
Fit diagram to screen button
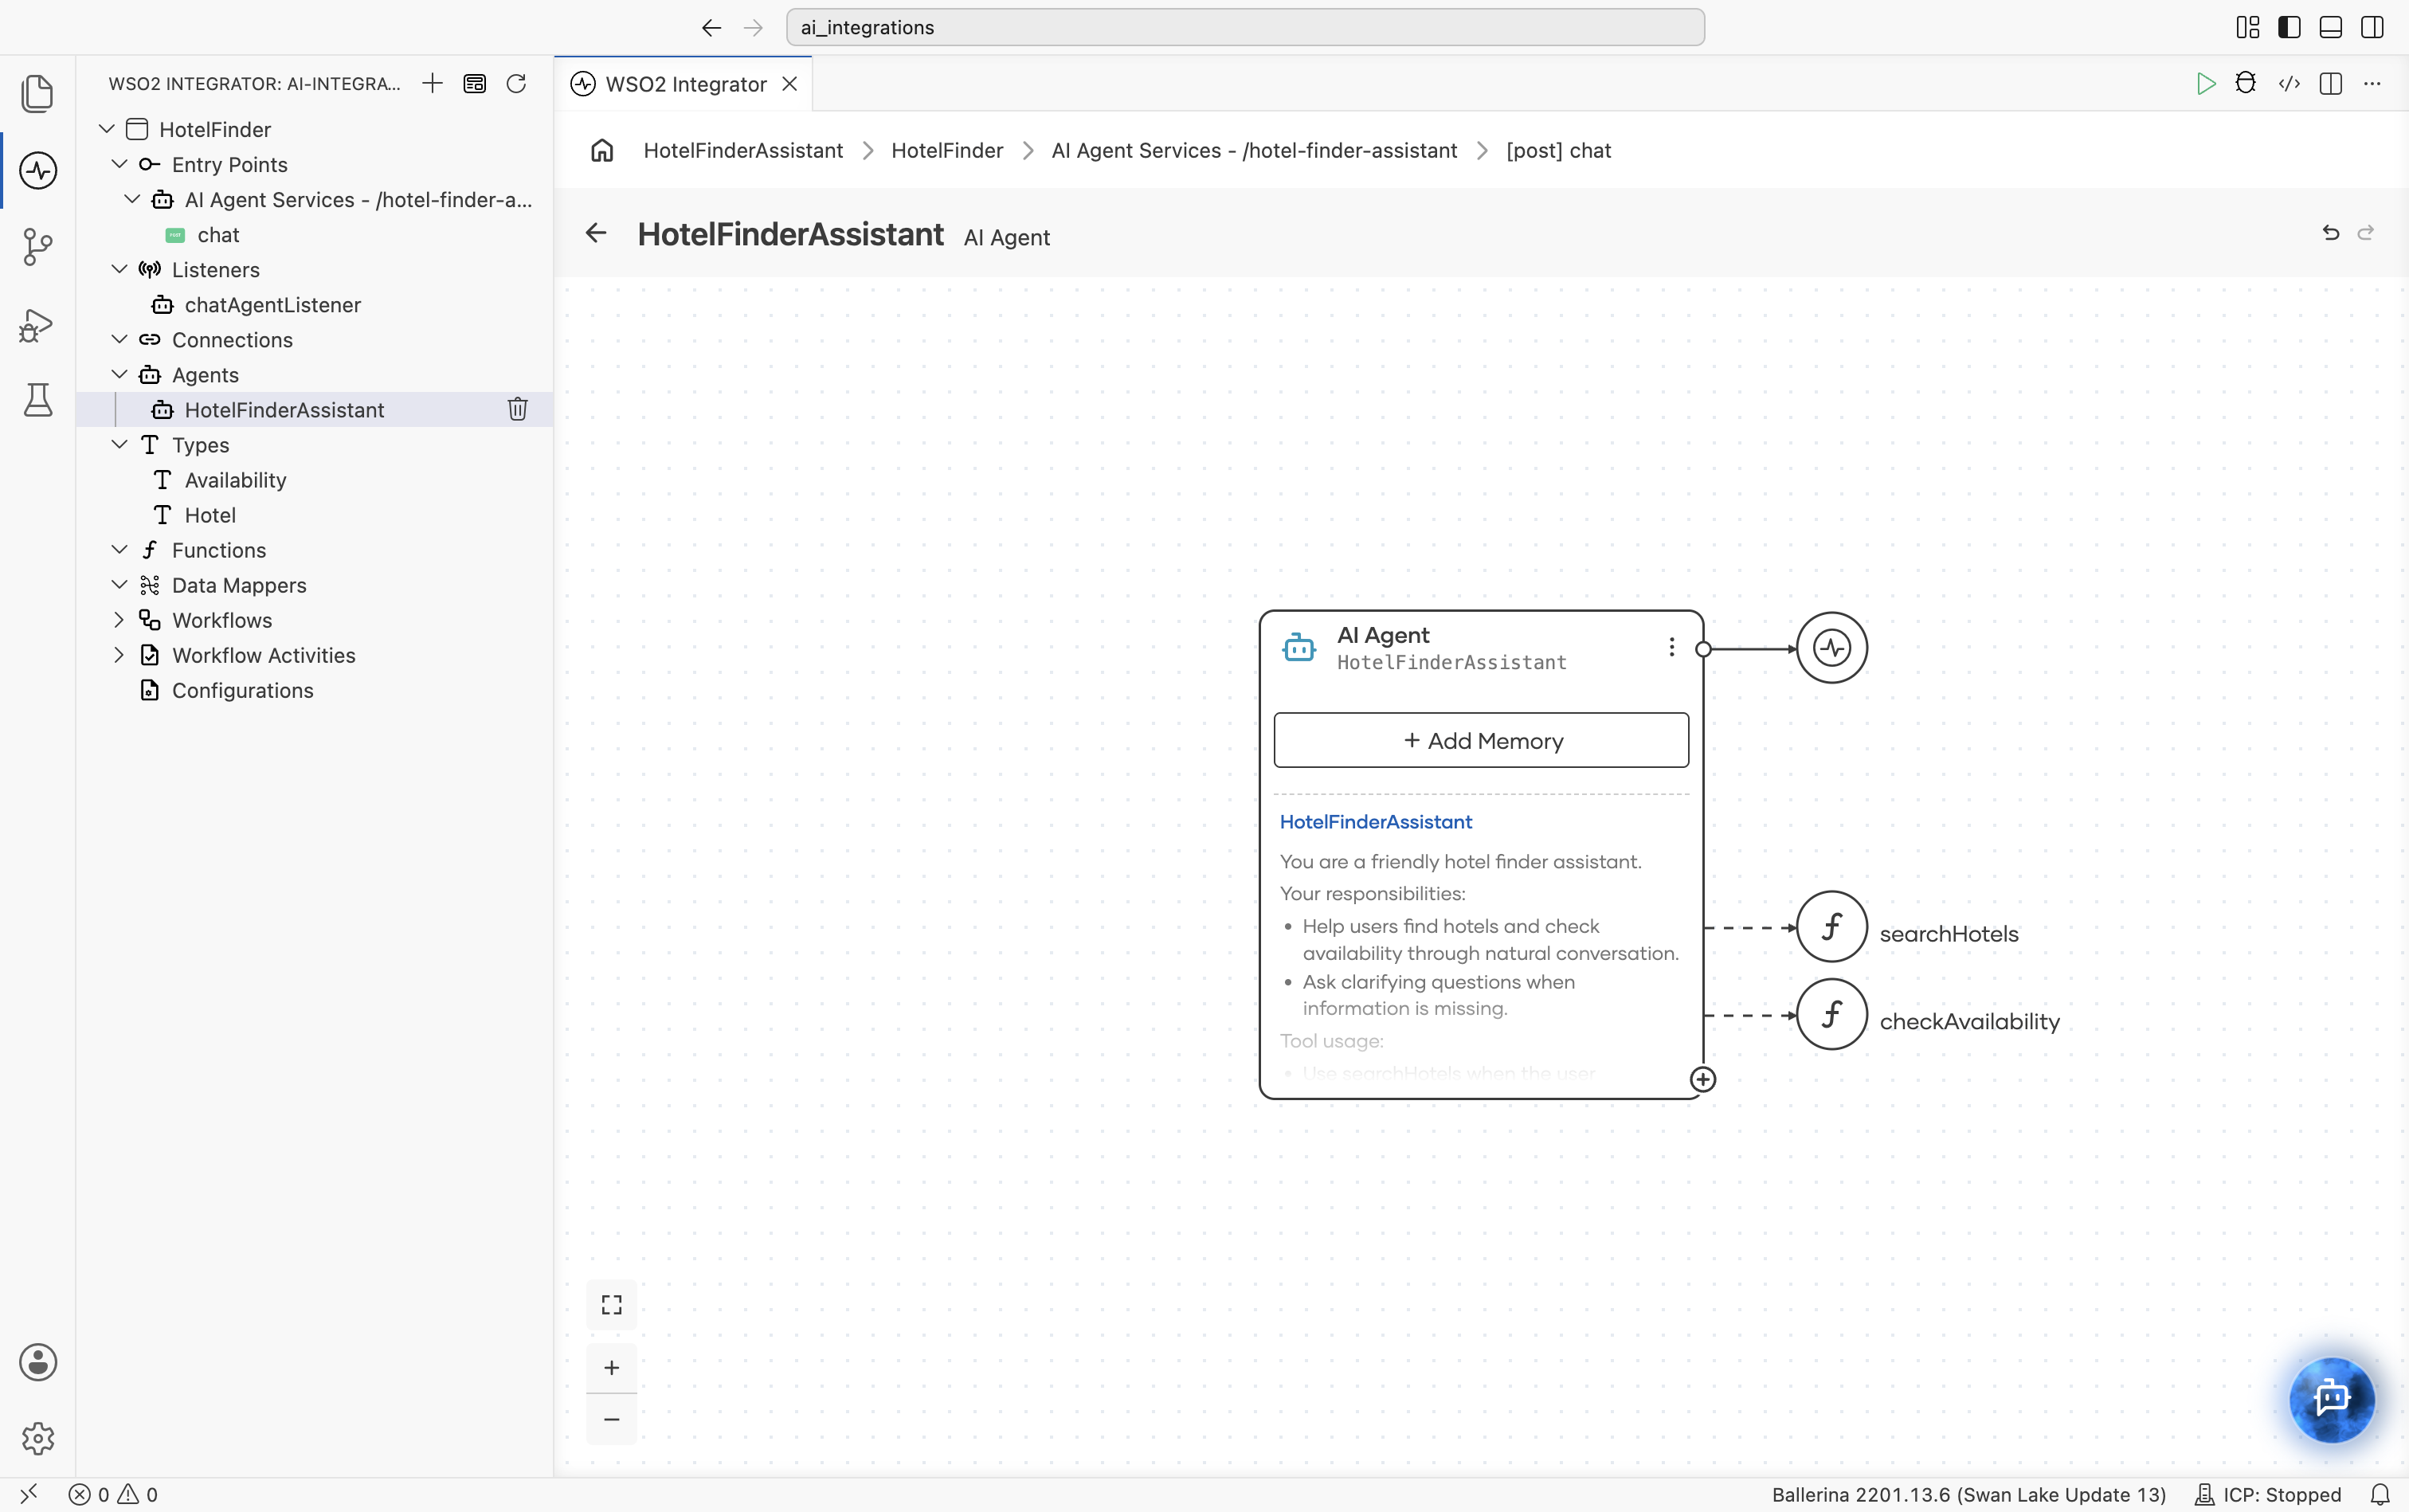point(612,1305)
